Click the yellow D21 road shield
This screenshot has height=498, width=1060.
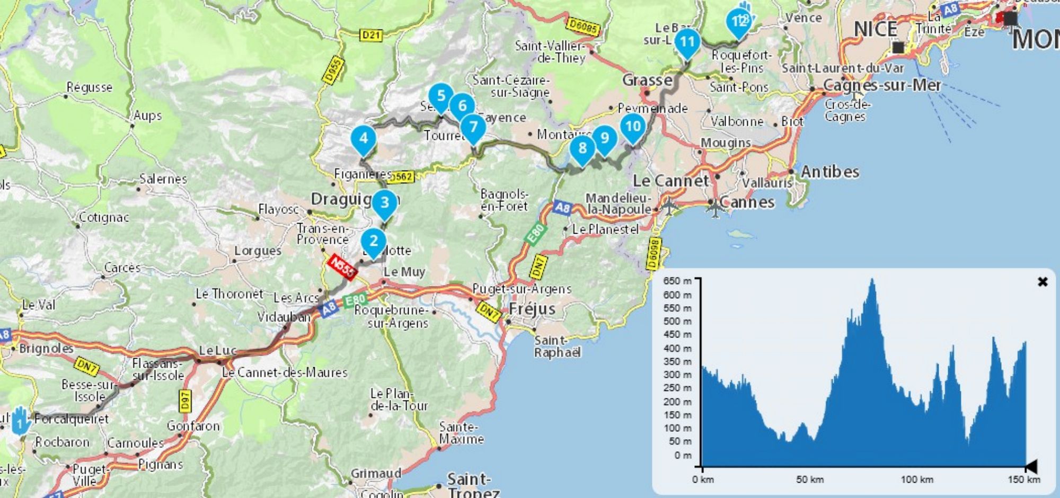371,35
